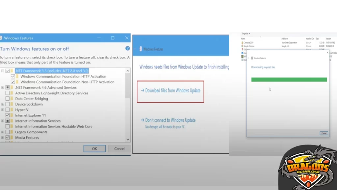This screenshot has width=337, height=190.
Task: Check Active Directory Lightweight Directory Services
Action: (8, 93)
